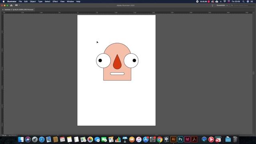Screen dimensions: 256x144
Task: Open the Trash in the Dock
Action: [235, 140]
